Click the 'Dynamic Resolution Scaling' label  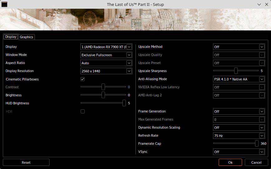tap(159, 127)
